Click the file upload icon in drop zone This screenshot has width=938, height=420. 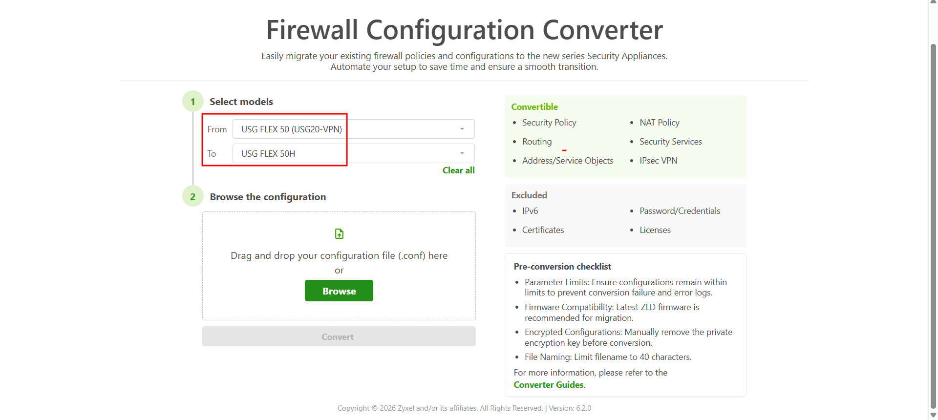[x=339, y=234]
